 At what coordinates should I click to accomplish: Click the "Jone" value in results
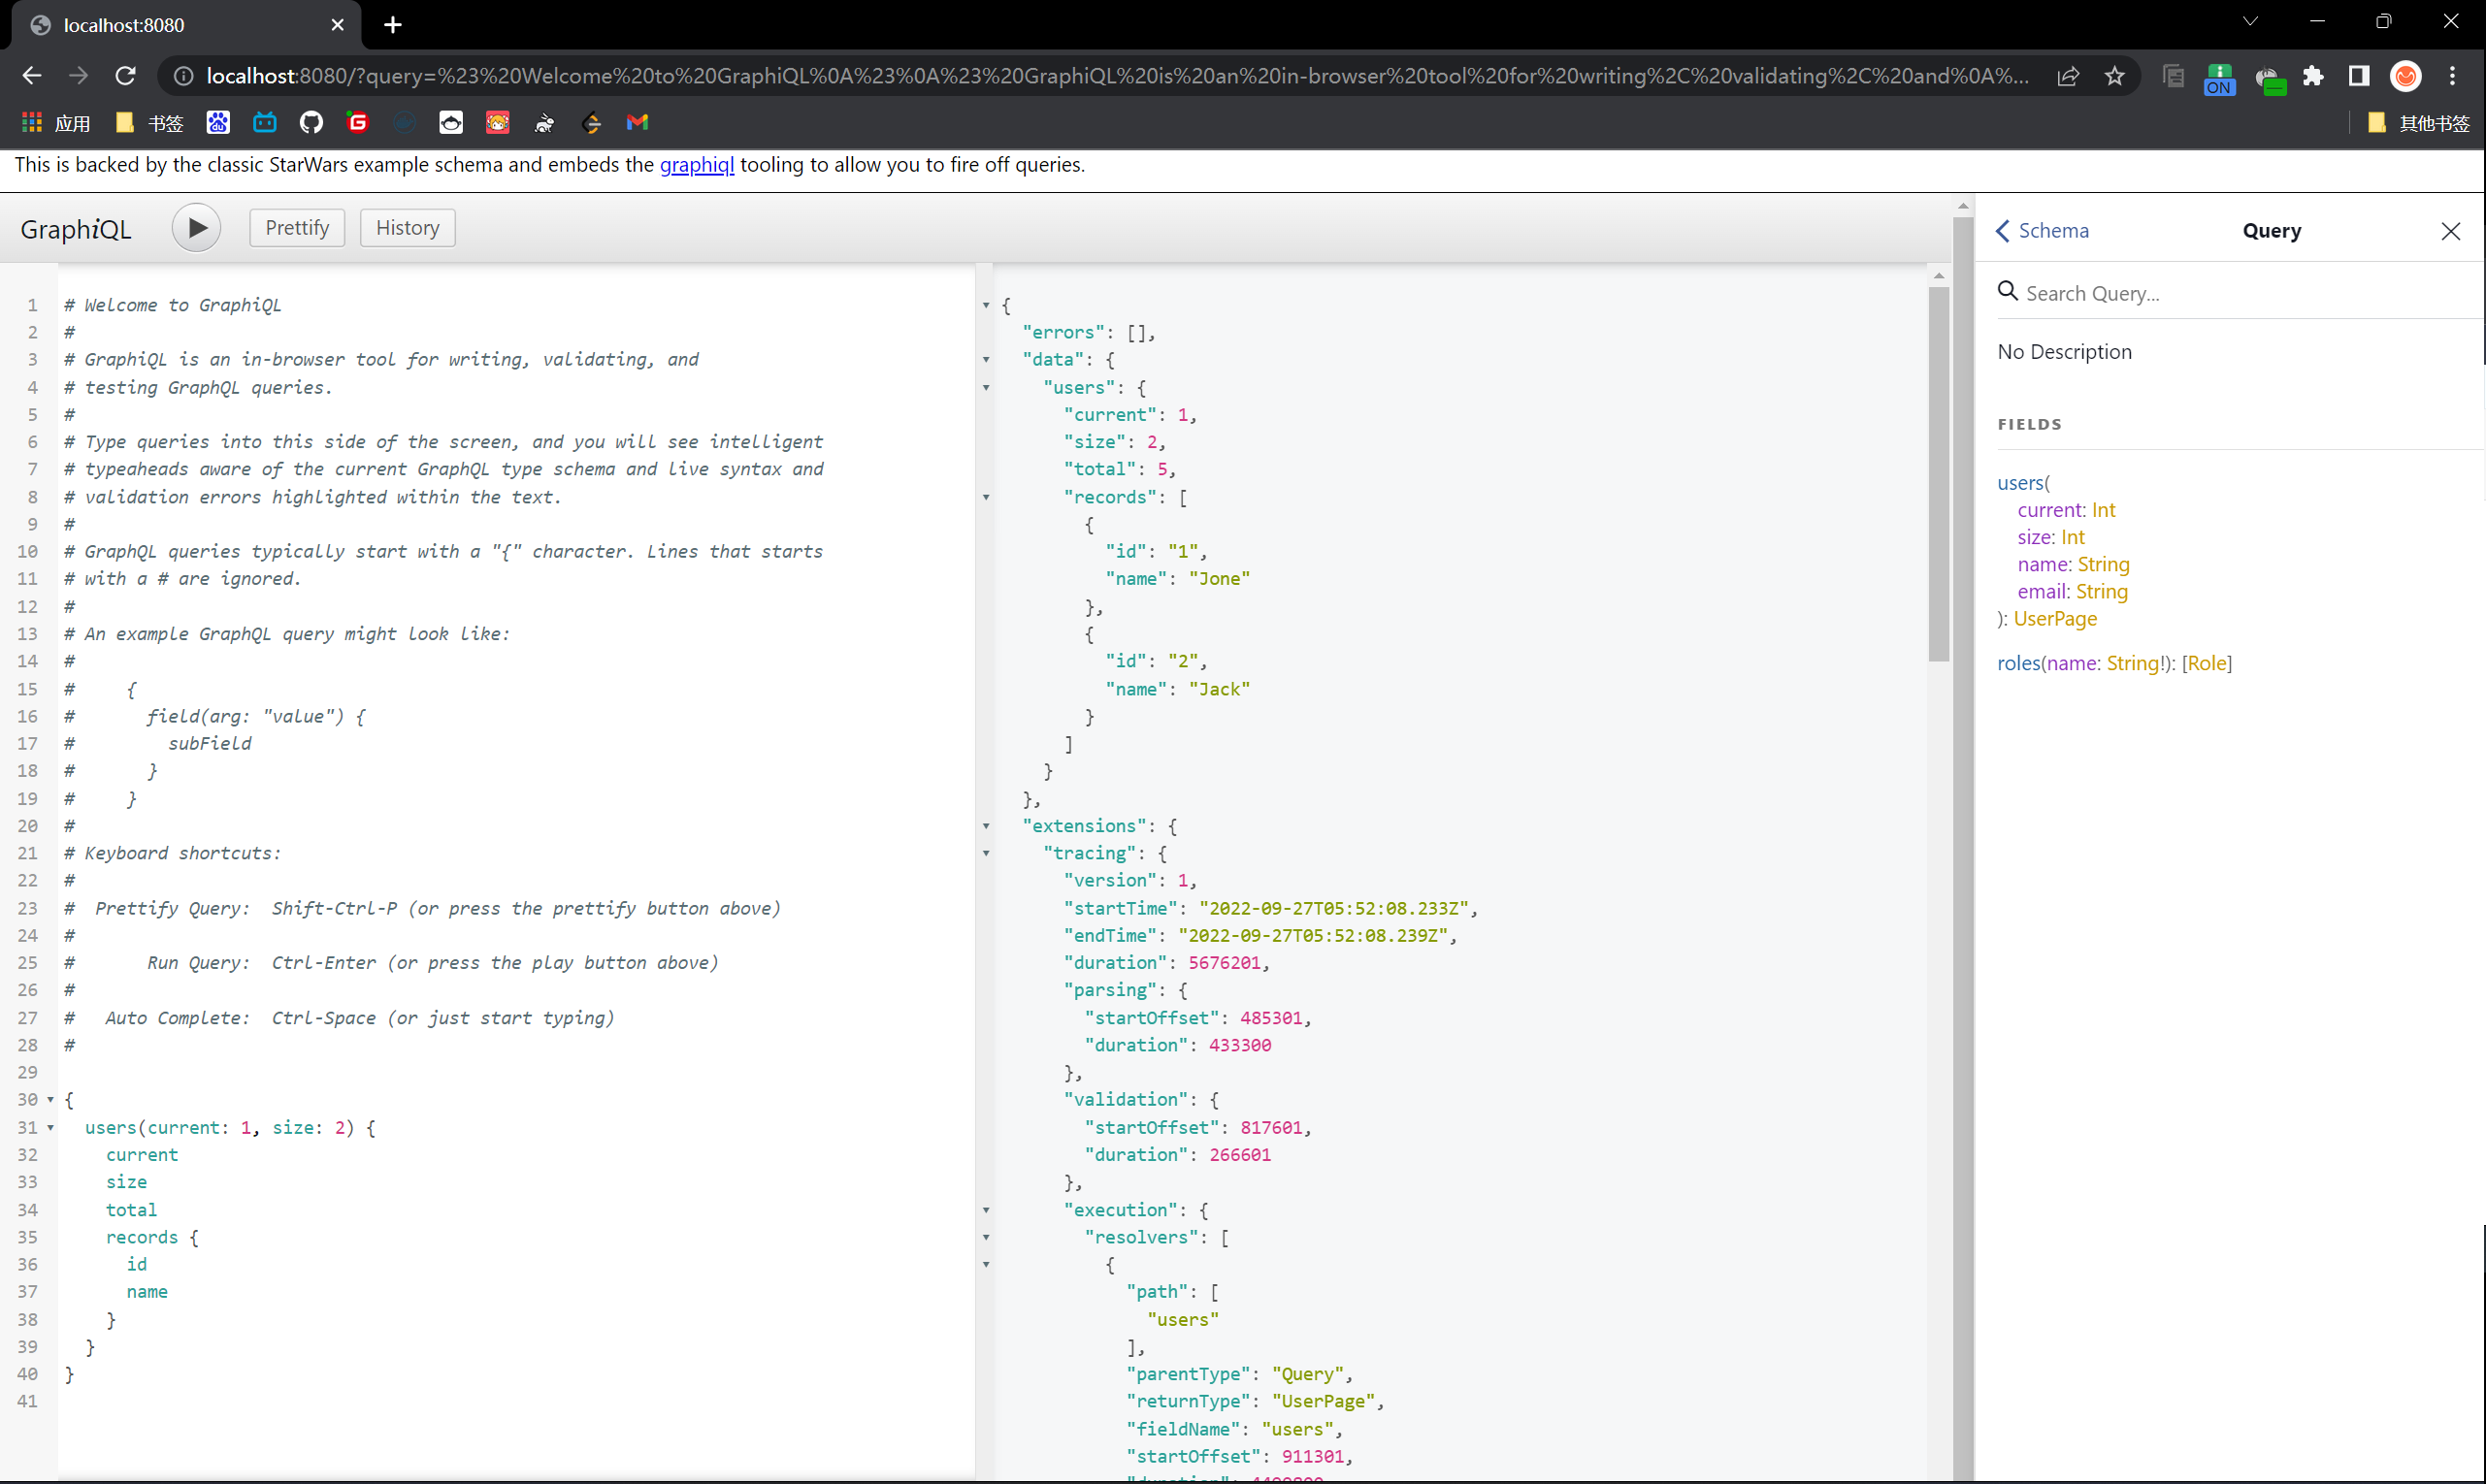(x=1220, y=579)
